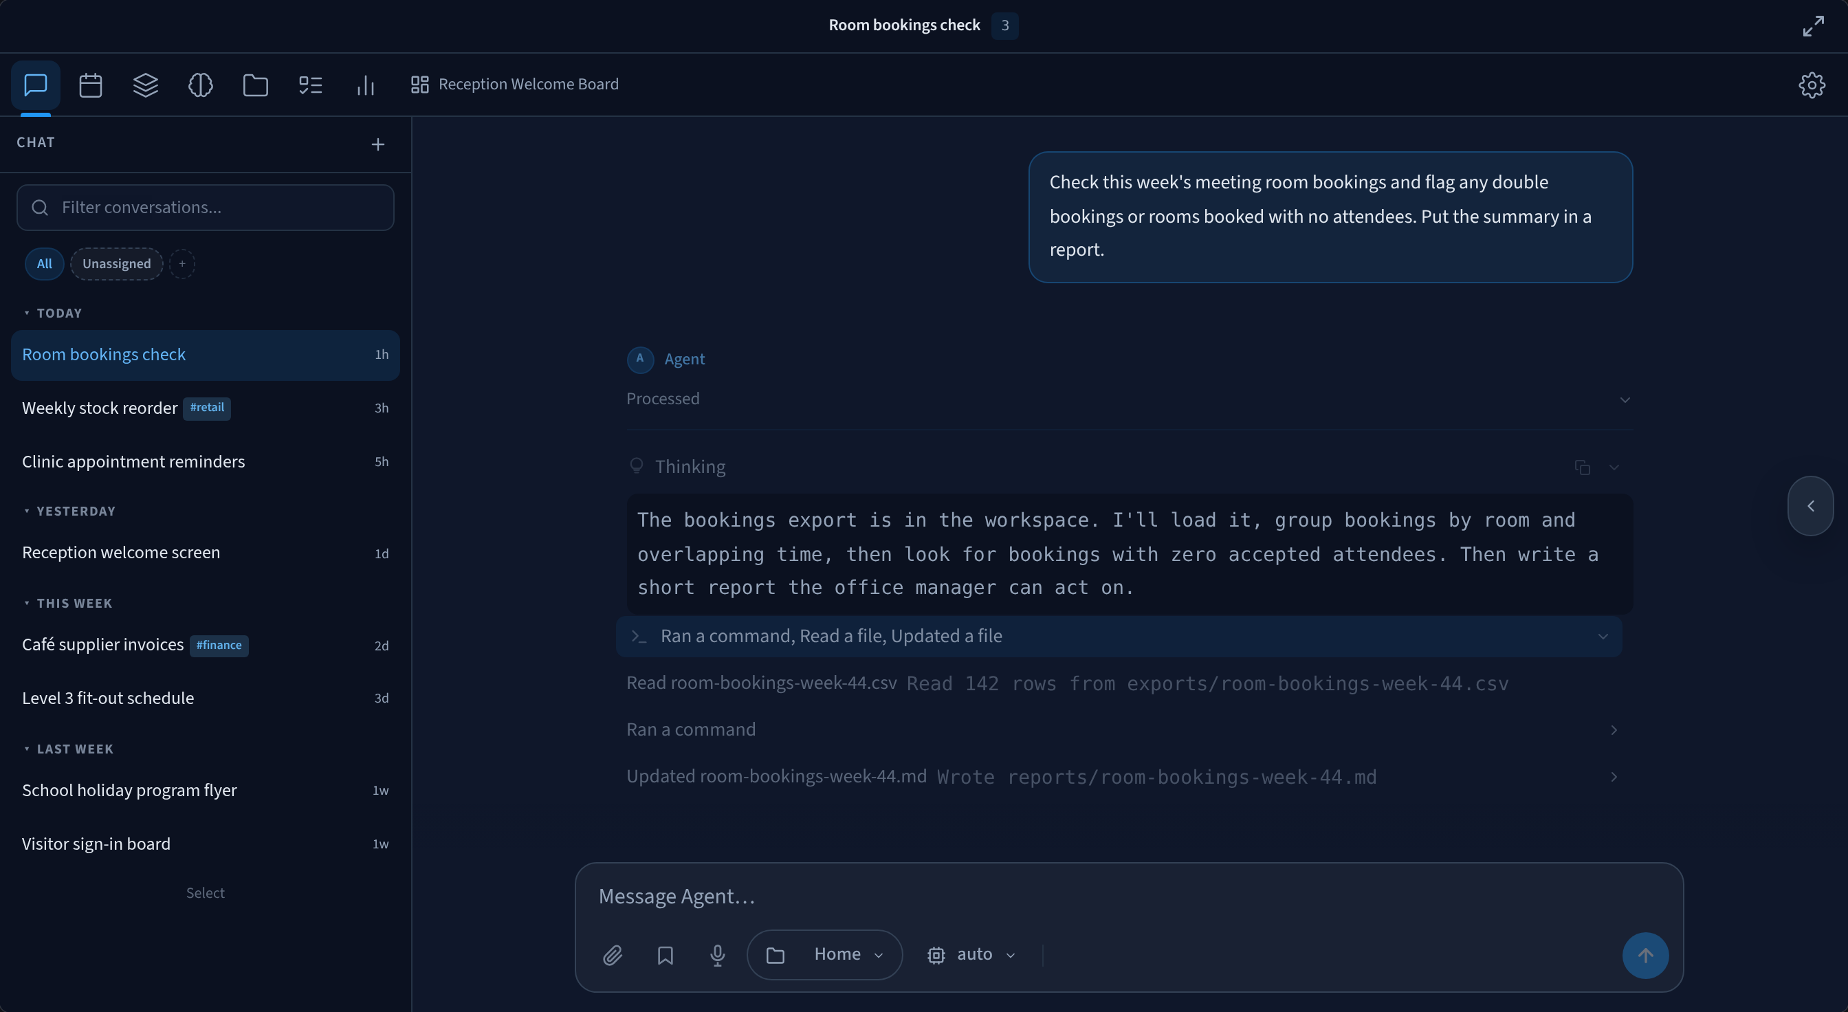Image resolution: width=1848 pixels, height=1012 pixels.
Task: Open Reception welcome screen conversation
Action: click(x=205, y=553)
